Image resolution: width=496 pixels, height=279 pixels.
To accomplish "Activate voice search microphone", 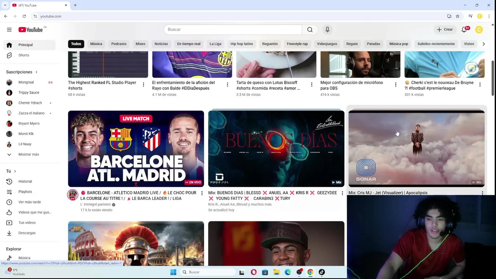I will click(x=327, y=29).
